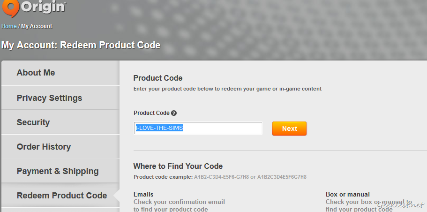Viewport: 427px width, 212px height.
Task: Switch to Privacy Settings tab
Action: [x=49, y=98]
